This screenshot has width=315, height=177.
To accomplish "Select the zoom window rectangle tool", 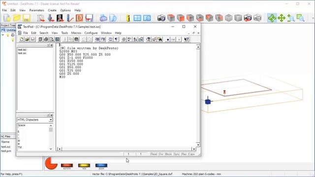I will pos(301,18).
